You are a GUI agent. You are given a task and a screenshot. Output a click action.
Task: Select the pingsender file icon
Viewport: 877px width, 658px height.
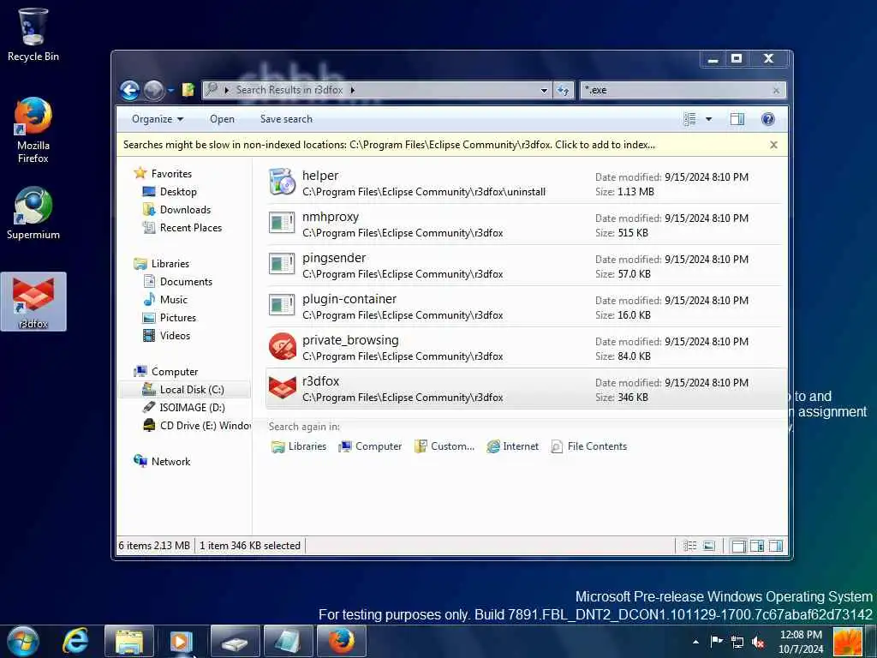point(282,264)
